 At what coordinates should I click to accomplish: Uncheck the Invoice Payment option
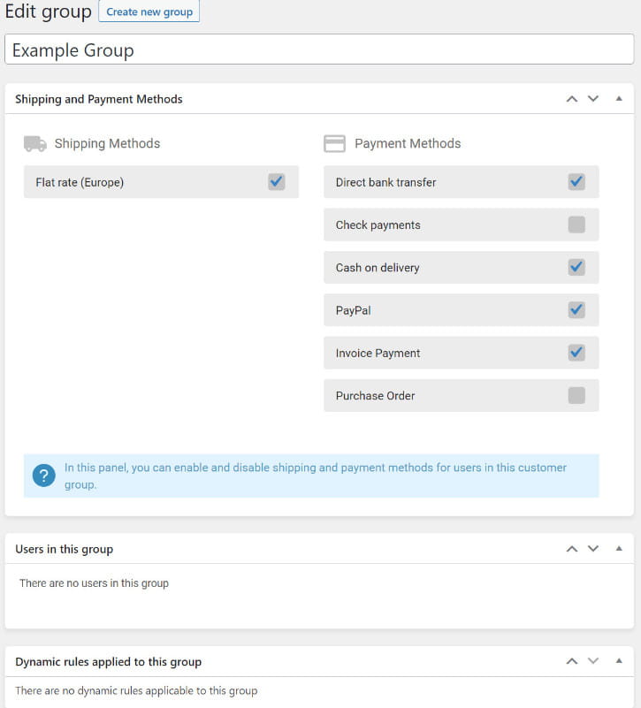(576, 353)
